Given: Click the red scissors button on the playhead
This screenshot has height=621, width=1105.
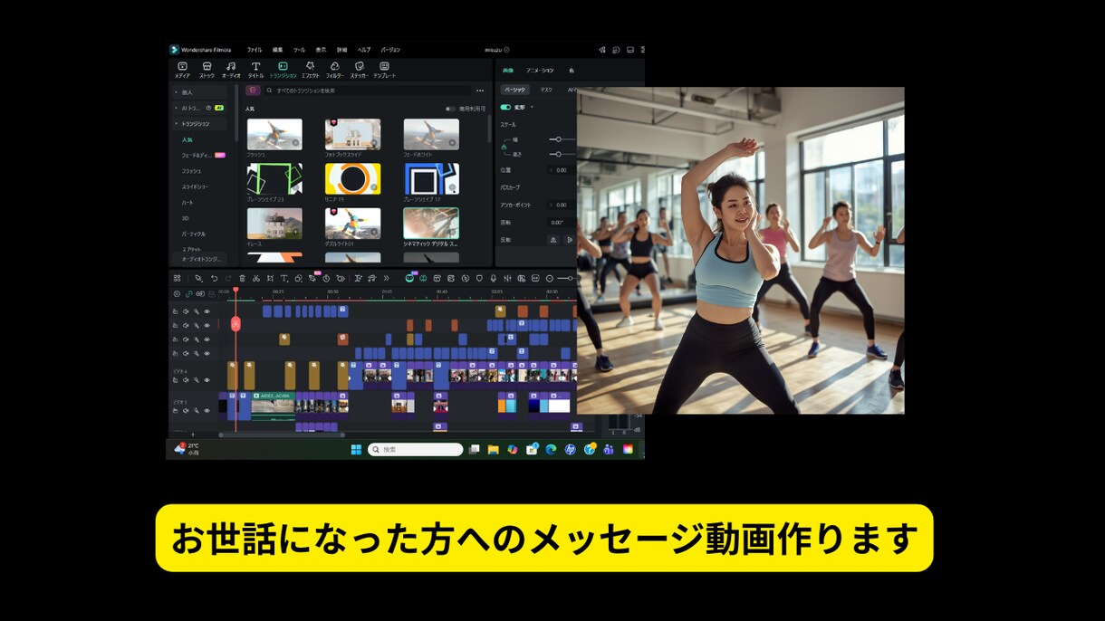Looking at the screenshot, I should (235, 324).
